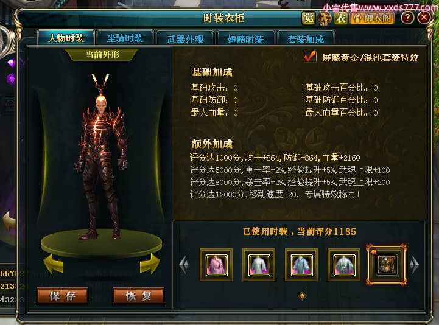439x325 pixels.
Task: Click the 保存 save button
Action: (x=63, y=296)
